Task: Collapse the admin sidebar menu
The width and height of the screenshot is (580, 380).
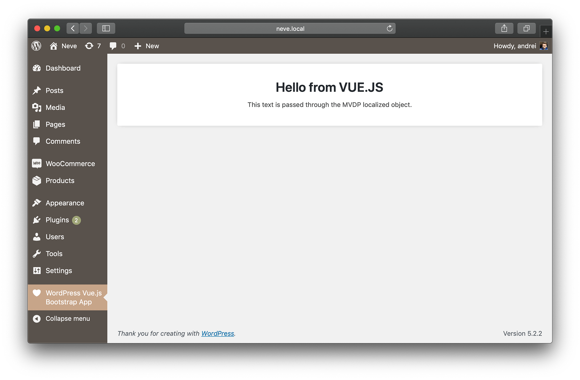Action: point(67,318)
